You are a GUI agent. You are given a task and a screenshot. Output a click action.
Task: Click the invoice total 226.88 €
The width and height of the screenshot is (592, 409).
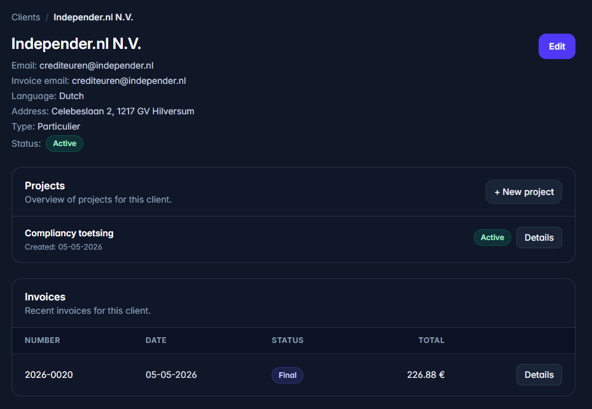click(x=426, y=375)
